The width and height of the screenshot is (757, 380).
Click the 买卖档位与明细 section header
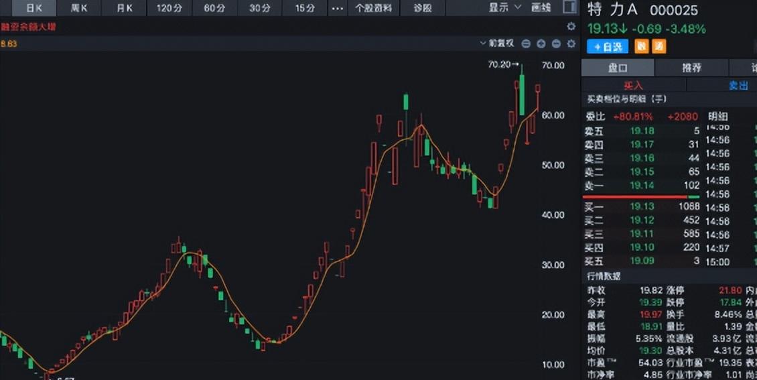tap(626, 99)
